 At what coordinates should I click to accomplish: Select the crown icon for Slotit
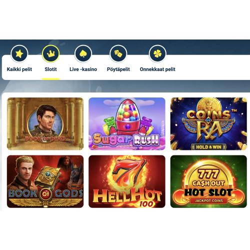(51, 53)
